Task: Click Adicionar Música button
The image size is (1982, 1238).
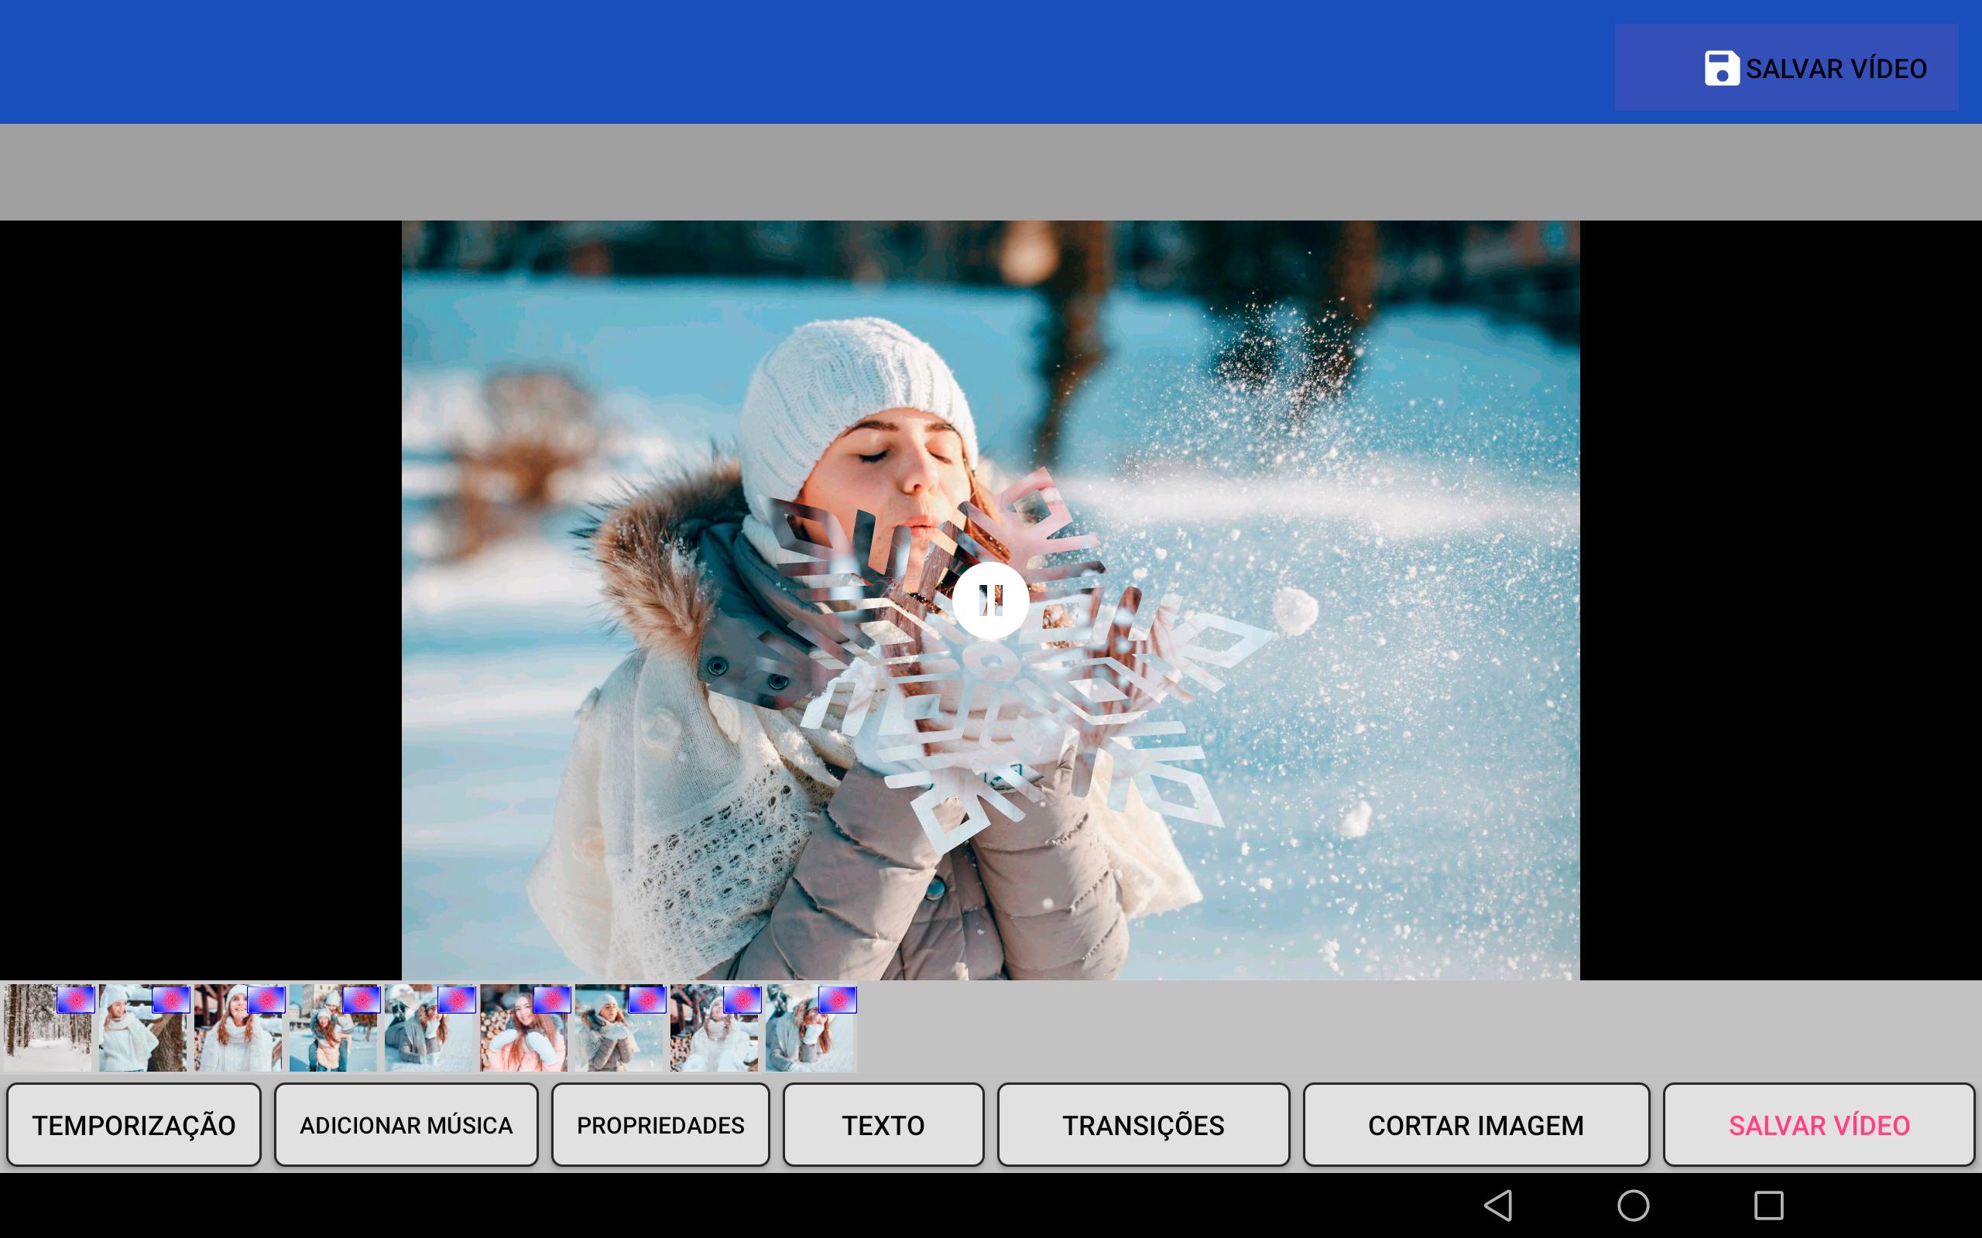Action: (x=406, y=1125)
